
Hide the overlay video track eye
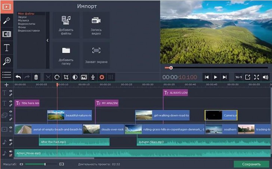click(x=11, y=112)
